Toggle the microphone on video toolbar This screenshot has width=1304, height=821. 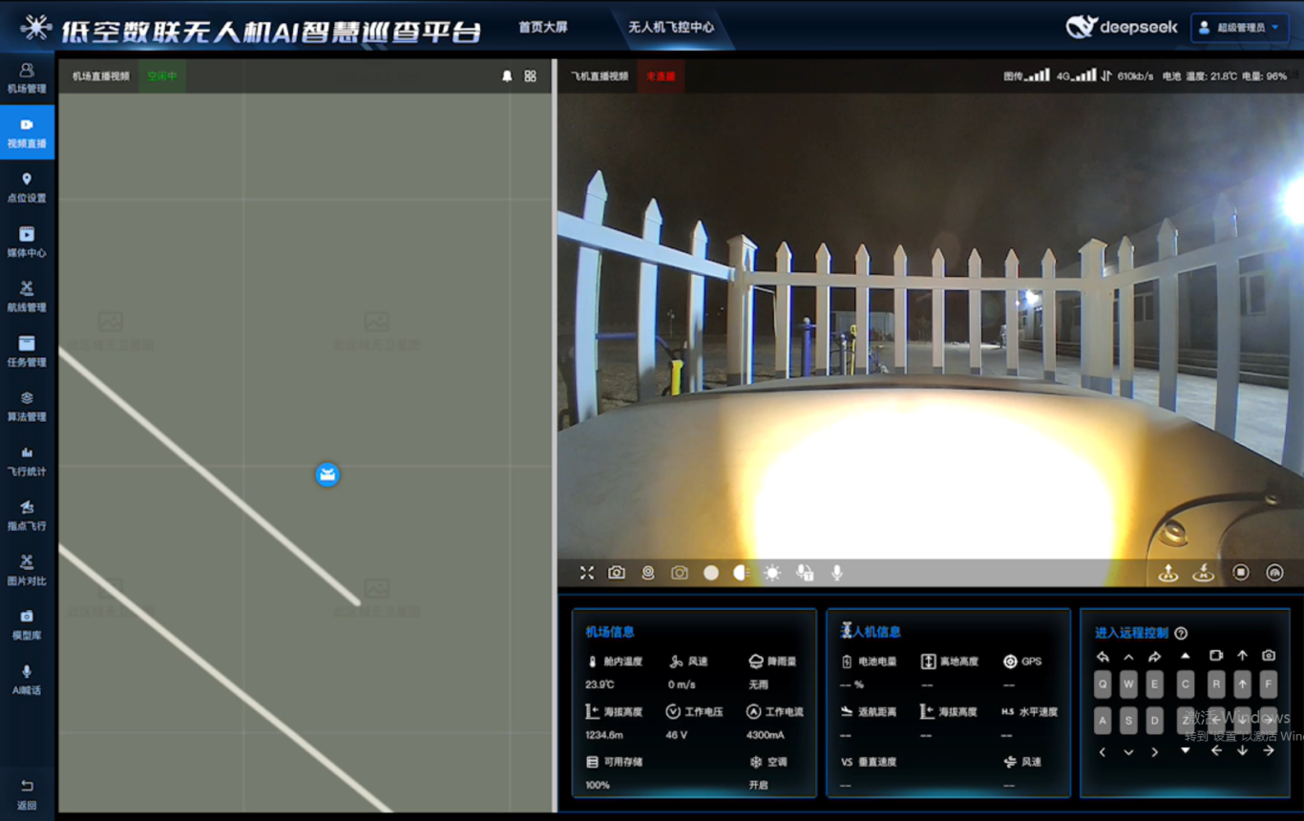837,573
